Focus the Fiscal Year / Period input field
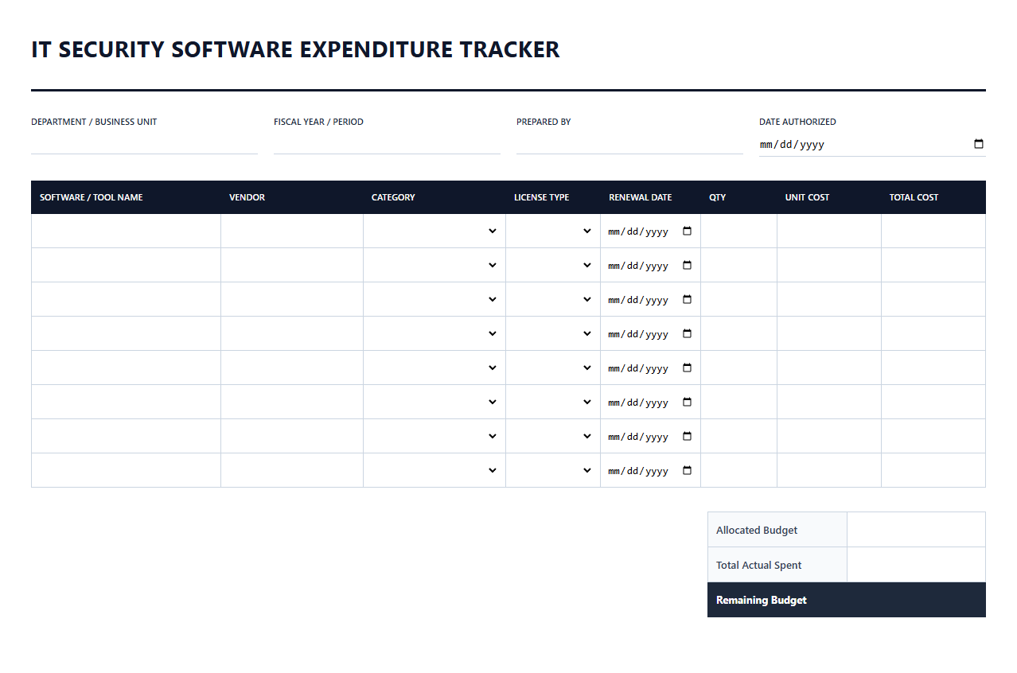The height and width of the screenshot is (673, 1017). tap(387, 143)
